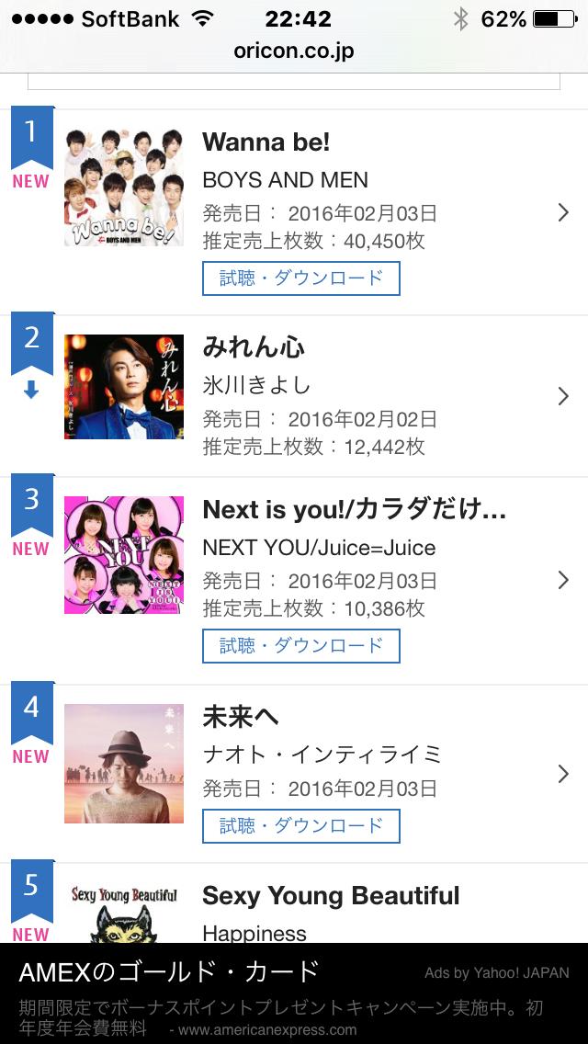
Task: Tap the AMEX gold card ad banner
Action: point(294,993)
